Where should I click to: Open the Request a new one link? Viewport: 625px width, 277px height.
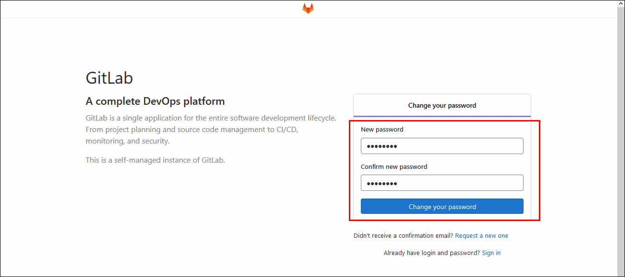481,236
